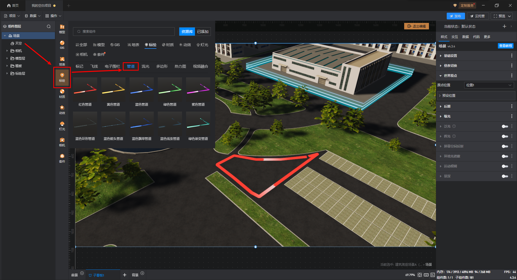
Task: Open the 模型 category in the sidebar
Action: coord(62,29)
